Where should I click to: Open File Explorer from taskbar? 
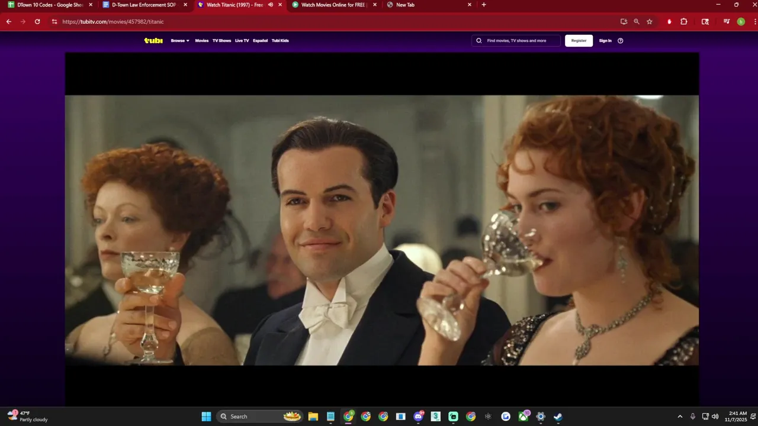[x=313, y=417]
